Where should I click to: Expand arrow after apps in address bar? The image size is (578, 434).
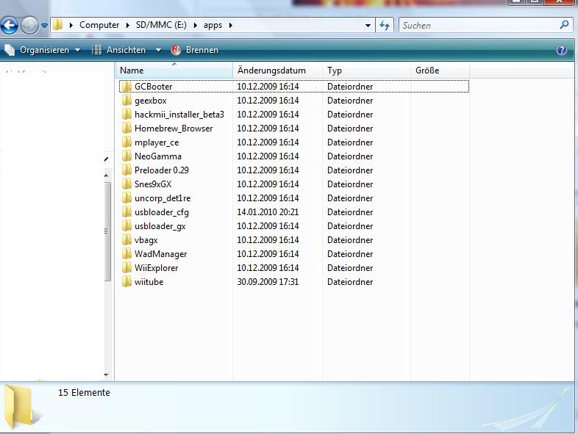[230, 25]
